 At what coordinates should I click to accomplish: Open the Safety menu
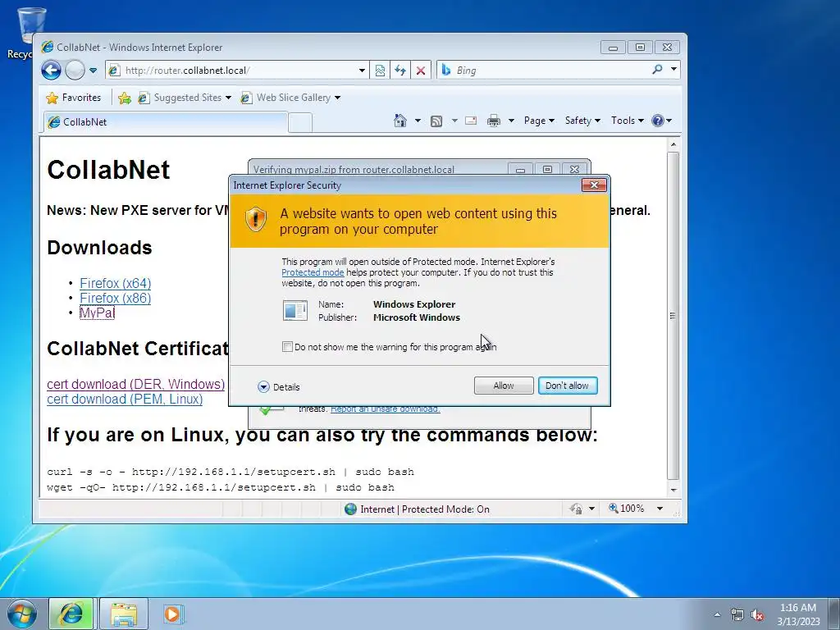pos(583,121)
